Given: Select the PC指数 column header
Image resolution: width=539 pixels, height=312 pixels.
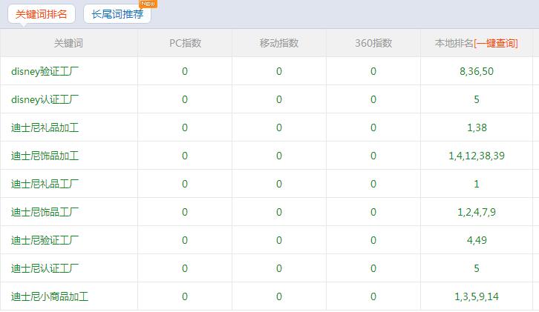Looking at the screenshot, I should (x=185, y=43).
